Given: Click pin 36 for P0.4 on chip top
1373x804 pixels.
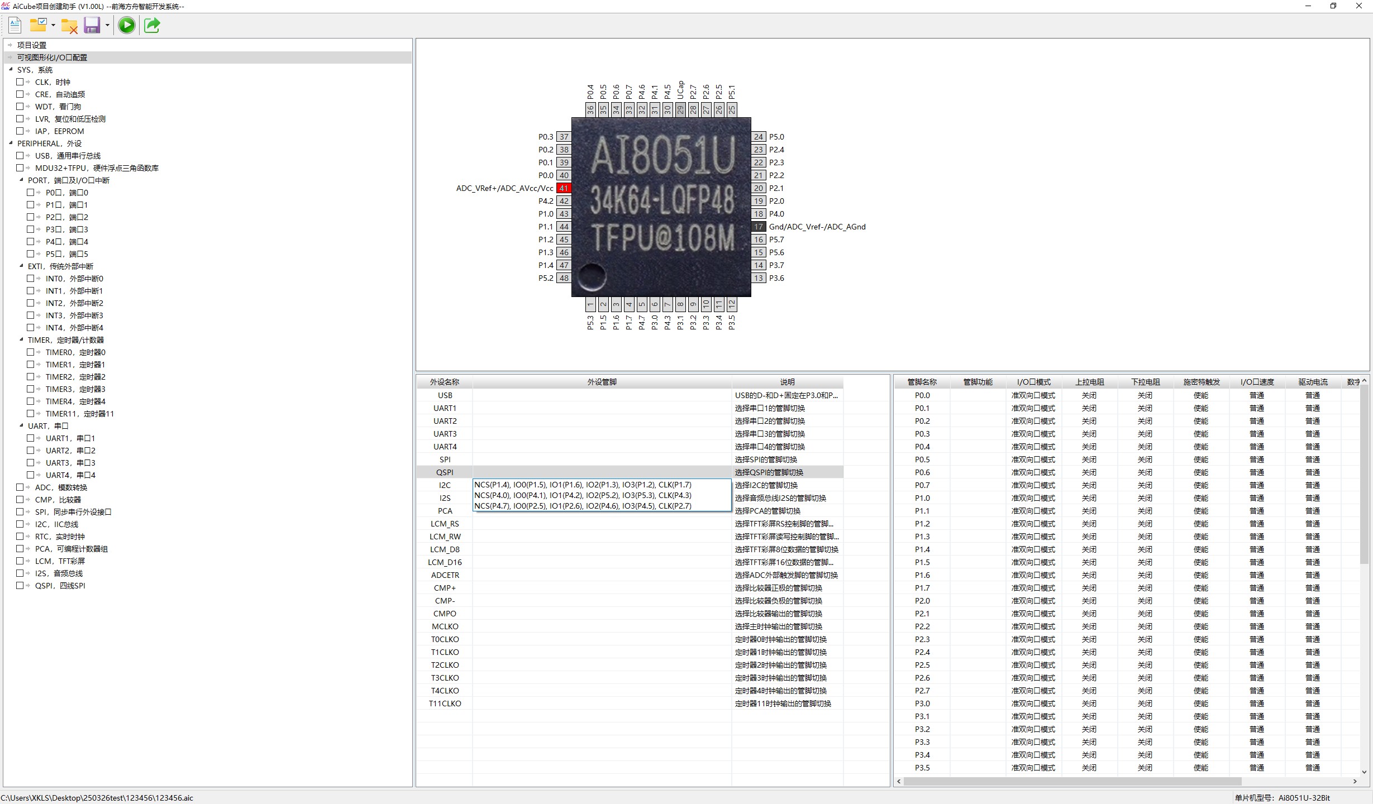Looking at the screenshot, I should [590, 109].
